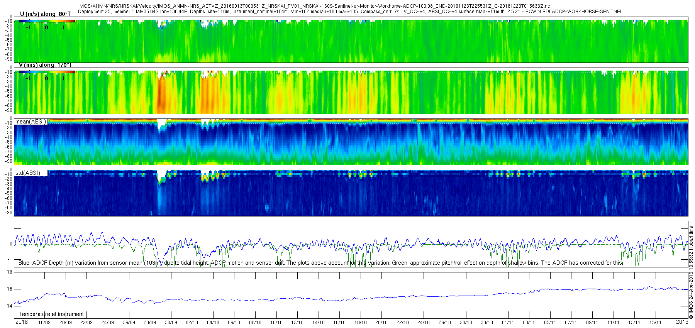Click the 22/10 date tick label
695x328 pixels.
(403, 323)
